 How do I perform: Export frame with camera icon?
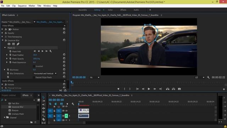(x=179, y=89)
